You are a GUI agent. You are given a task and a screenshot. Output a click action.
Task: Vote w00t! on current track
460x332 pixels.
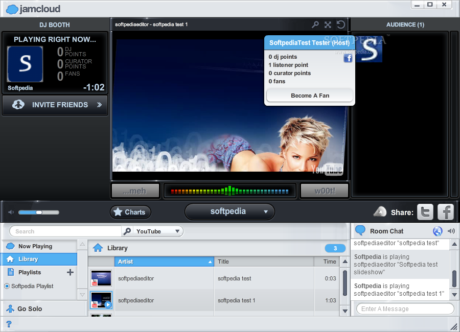325,191
